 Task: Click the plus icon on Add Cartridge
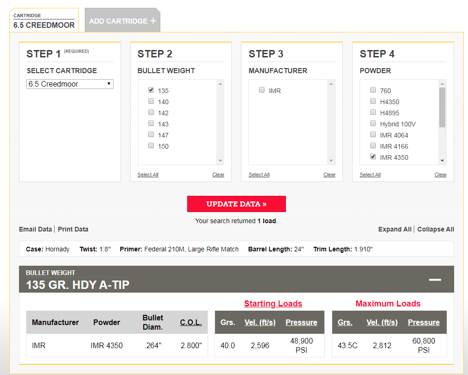tap(153, 21)
